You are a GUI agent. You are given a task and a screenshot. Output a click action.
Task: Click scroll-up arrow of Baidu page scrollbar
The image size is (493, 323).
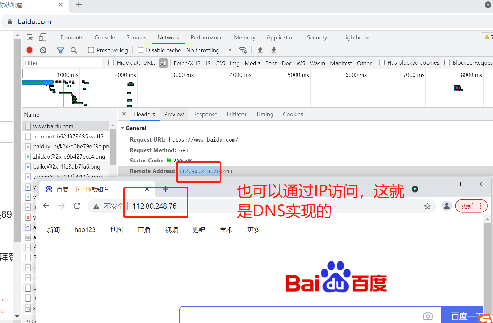click(487, 219)
